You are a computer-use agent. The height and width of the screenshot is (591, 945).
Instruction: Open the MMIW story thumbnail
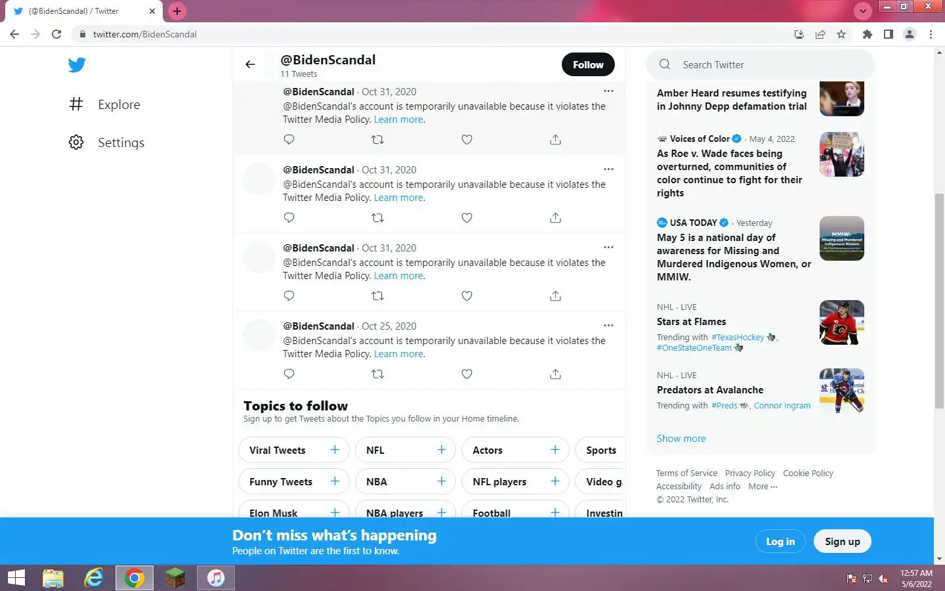click(842, 238)
